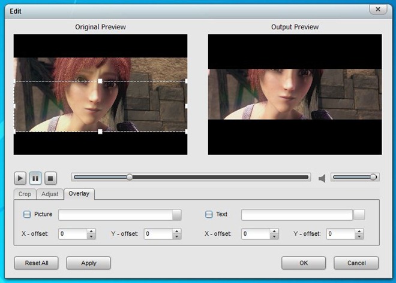Click the bottom-right crop handle

(x=186, y=132)
